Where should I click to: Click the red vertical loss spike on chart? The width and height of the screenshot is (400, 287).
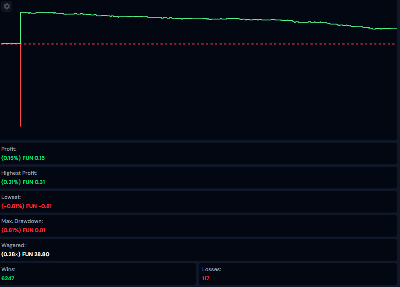click(x=20, y=91)
